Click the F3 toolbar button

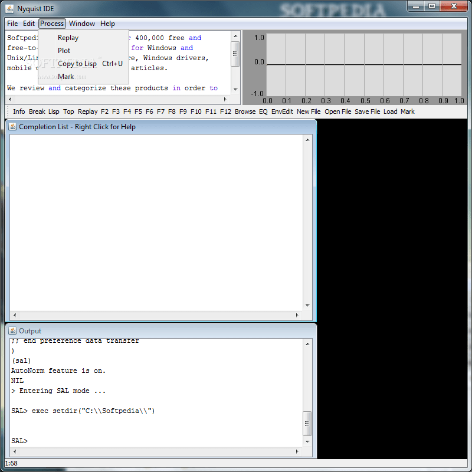pos(116,112)
